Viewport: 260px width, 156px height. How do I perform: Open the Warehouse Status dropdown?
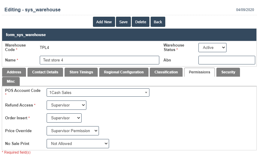[x=212, y=48]
